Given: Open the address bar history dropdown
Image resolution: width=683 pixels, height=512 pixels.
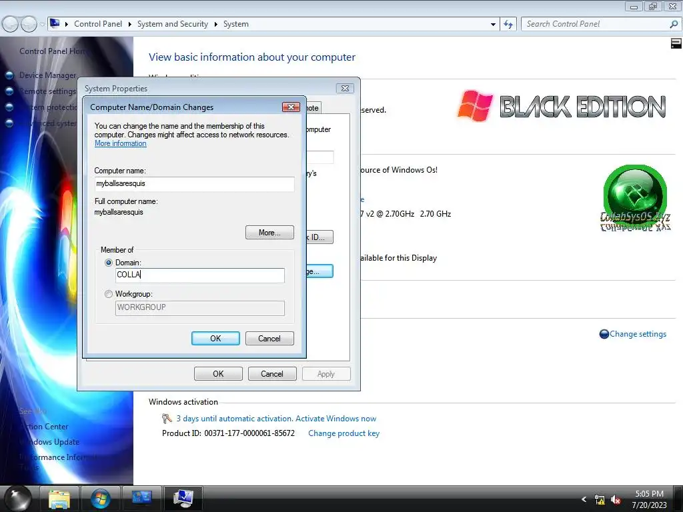Looking at the screenshot, I should [493, 25].
